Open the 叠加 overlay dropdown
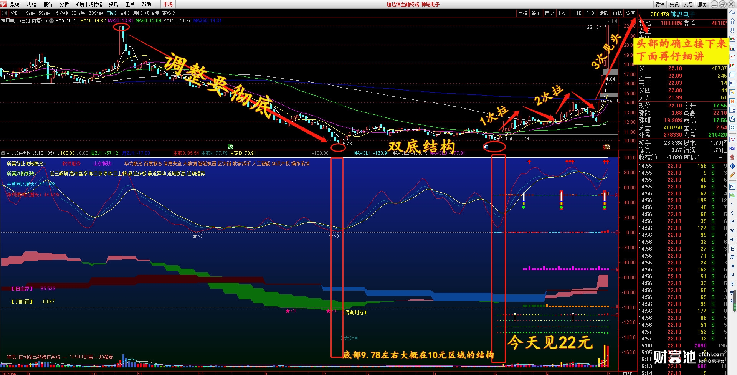The height and width of the screenshot is (375, 737). coord(536,13)
